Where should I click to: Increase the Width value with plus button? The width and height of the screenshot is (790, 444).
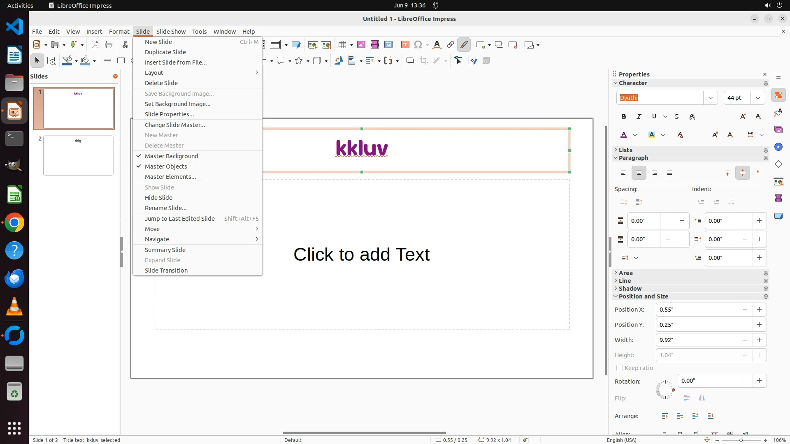(759, 340)
